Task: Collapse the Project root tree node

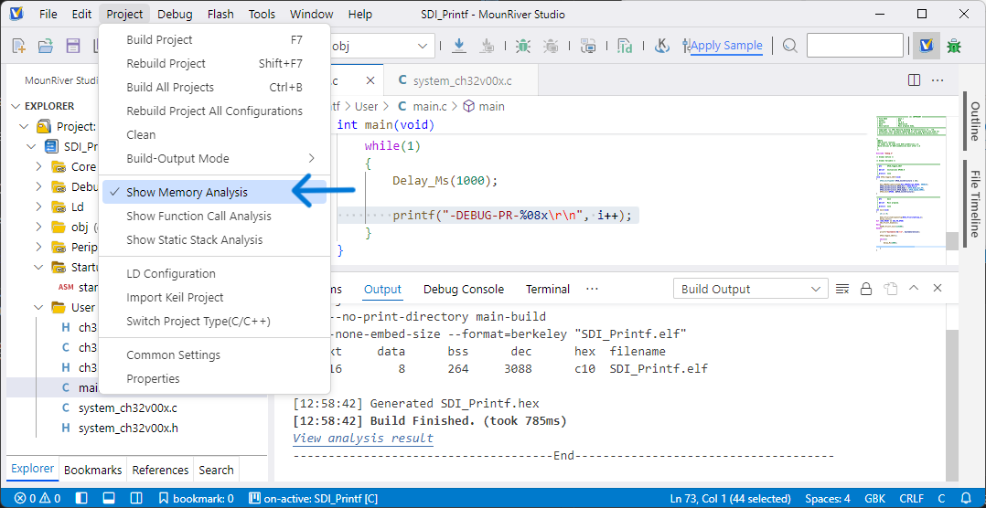Action: tap(24, 126)
